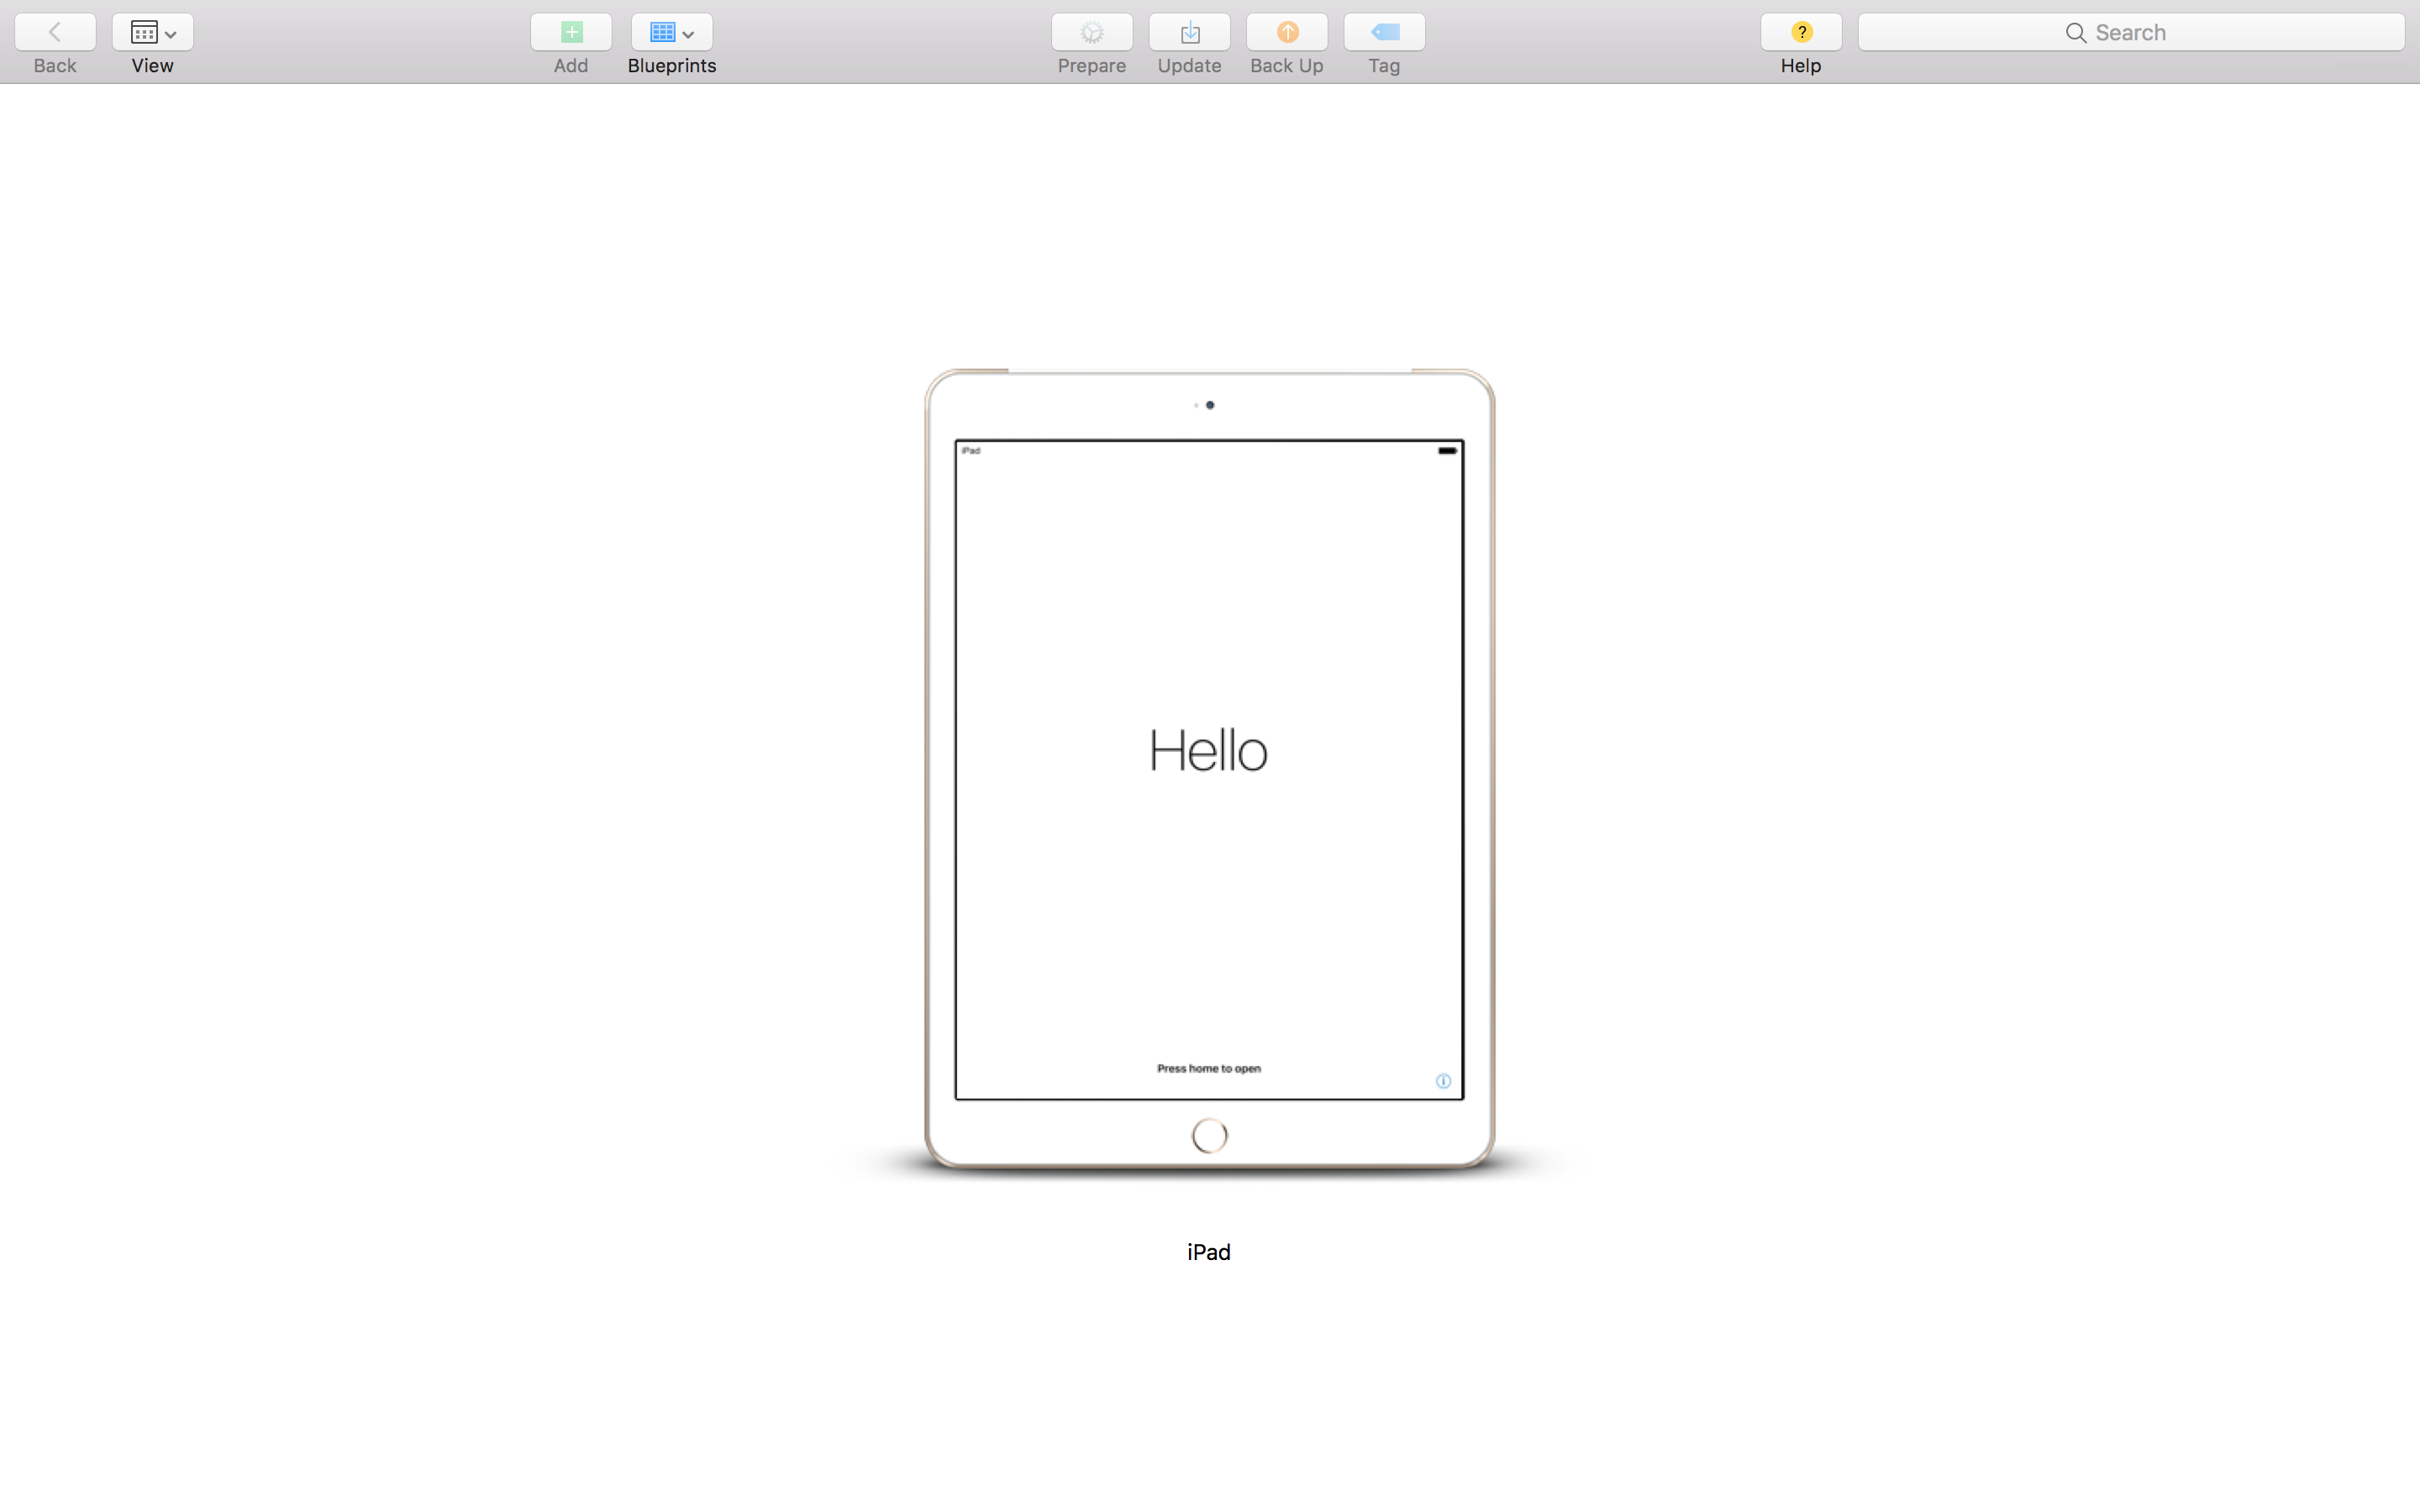Open Help via the question mark icon
The image size is (2420, 1512).
pos(1801,32)
